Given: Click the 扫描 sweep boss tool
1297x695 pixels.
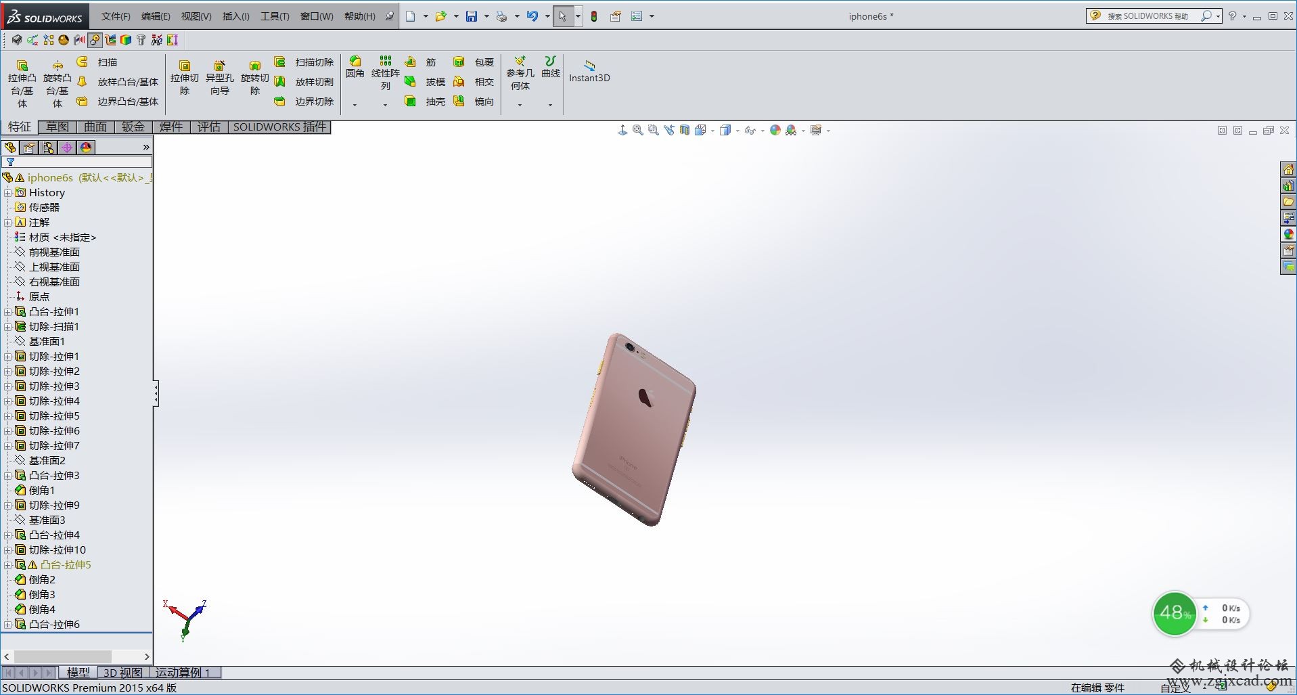Looking at the screenshot, I should coord(97,62).
